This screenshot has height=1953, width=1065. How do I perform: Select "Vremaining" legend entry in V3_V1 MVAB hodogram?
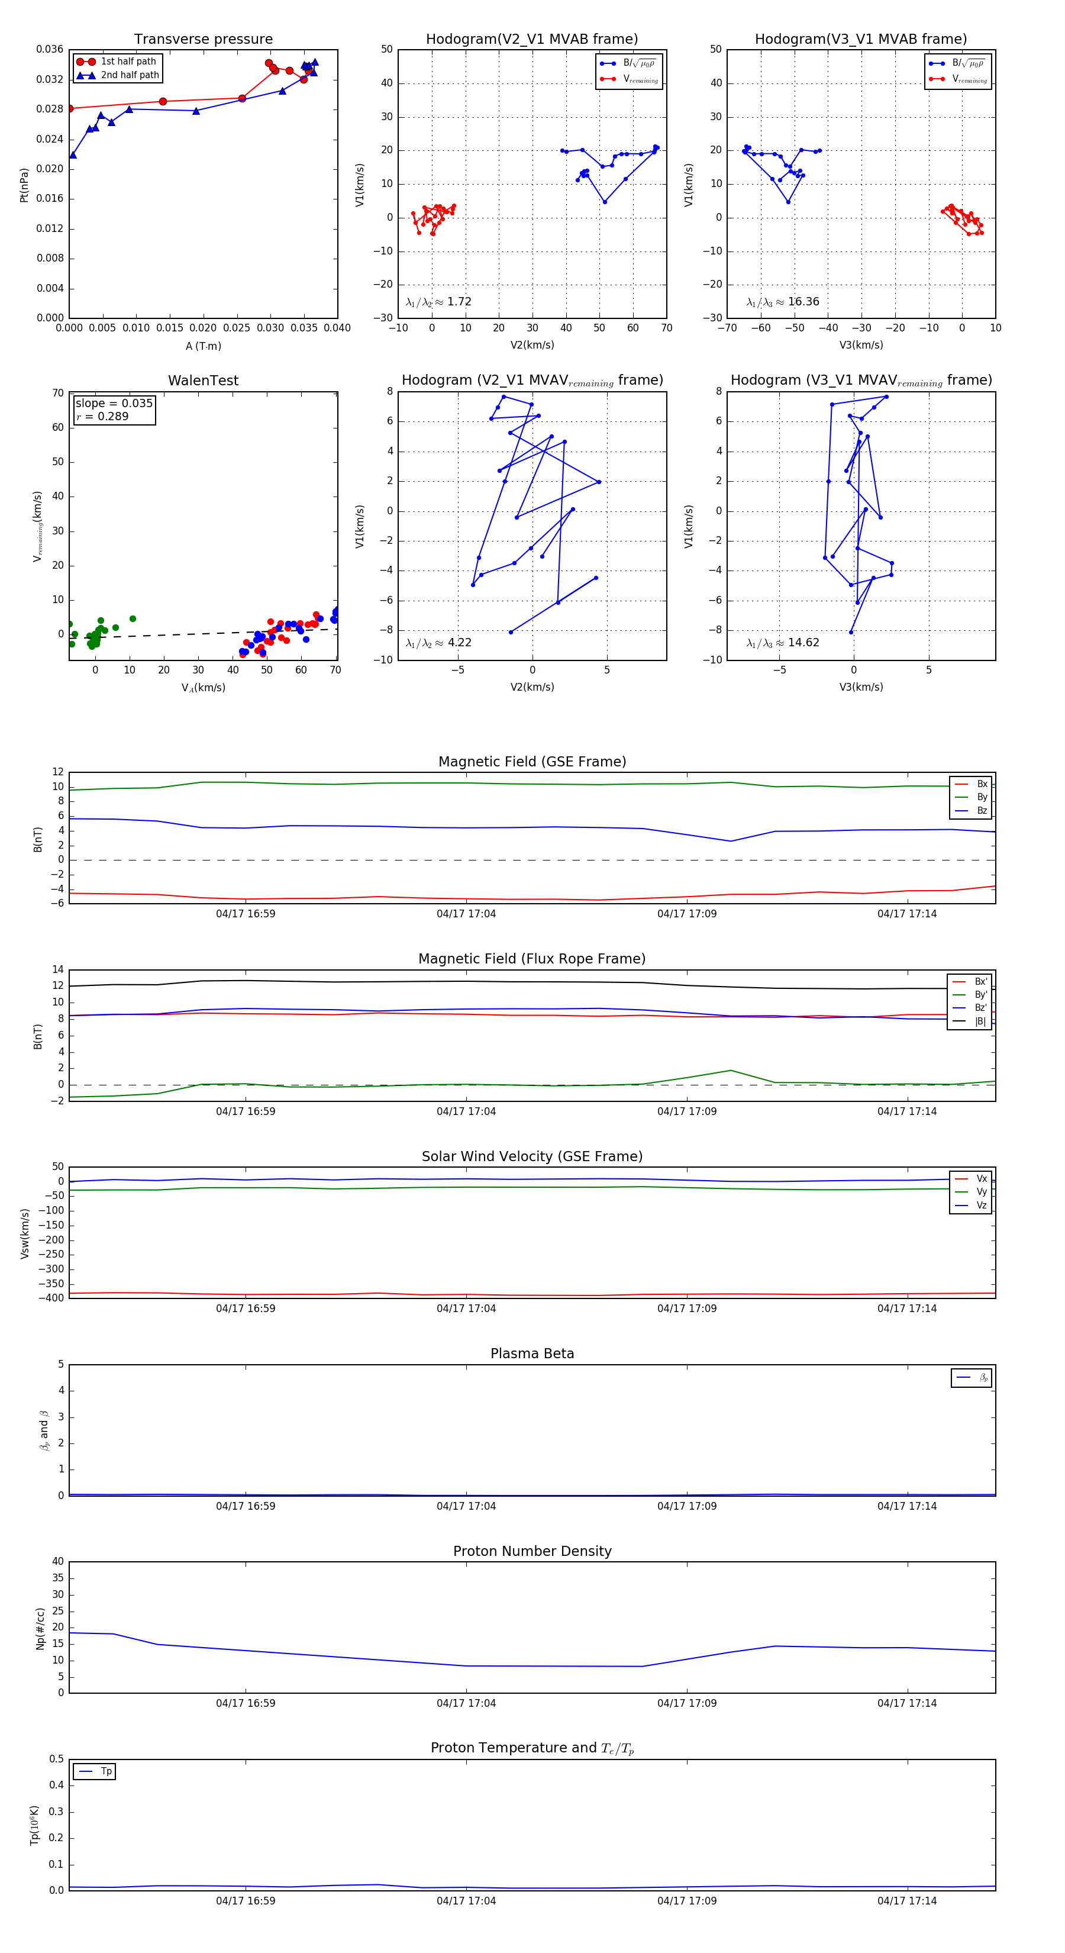[957, 79]
